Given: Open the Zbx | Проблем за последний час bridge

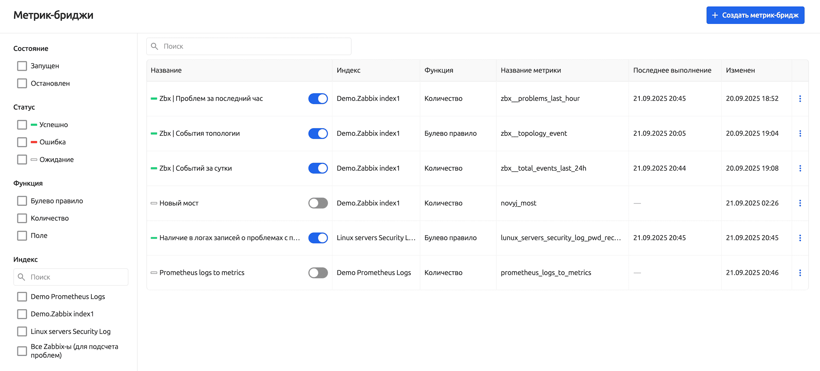Looking at the screenshot, I should click(x=211, y=99).
